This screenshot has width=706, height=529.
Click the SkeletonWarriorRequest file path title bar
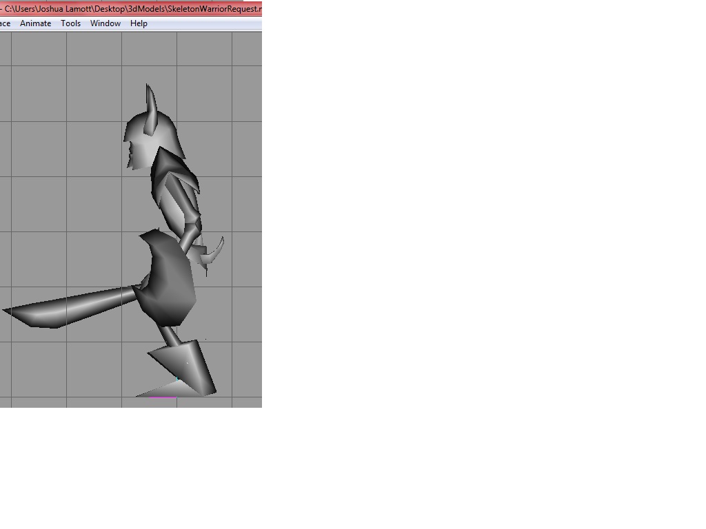pyautogui.click(x=131, y=8)
